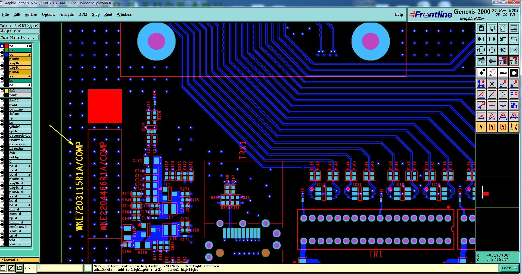Viewport: 522px width, 274px height.
Task: Open the DFM menu
Action: tap(83, 15)
